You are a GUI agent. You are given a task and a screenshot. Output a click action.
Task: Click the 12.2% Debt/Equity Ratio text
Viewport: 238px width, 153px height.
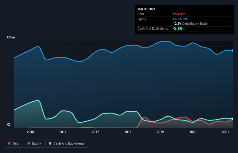[190, 24]
